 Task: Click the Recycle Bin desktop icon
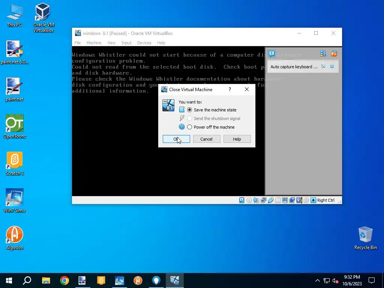coord(365,238)
